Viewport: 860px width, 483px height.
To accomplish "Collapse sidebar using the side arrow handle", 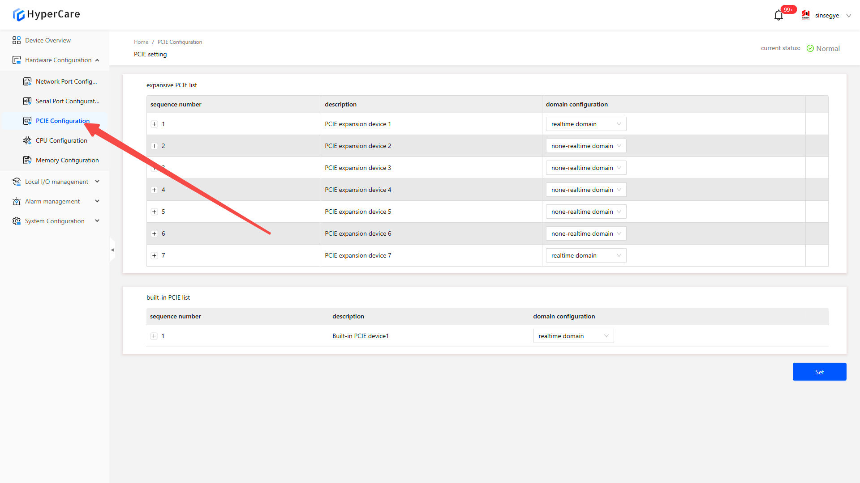I will [x=112, y=250].
